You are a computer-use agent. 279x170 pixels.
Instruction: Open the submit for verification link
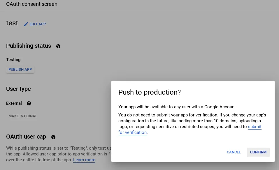point(255,127)
